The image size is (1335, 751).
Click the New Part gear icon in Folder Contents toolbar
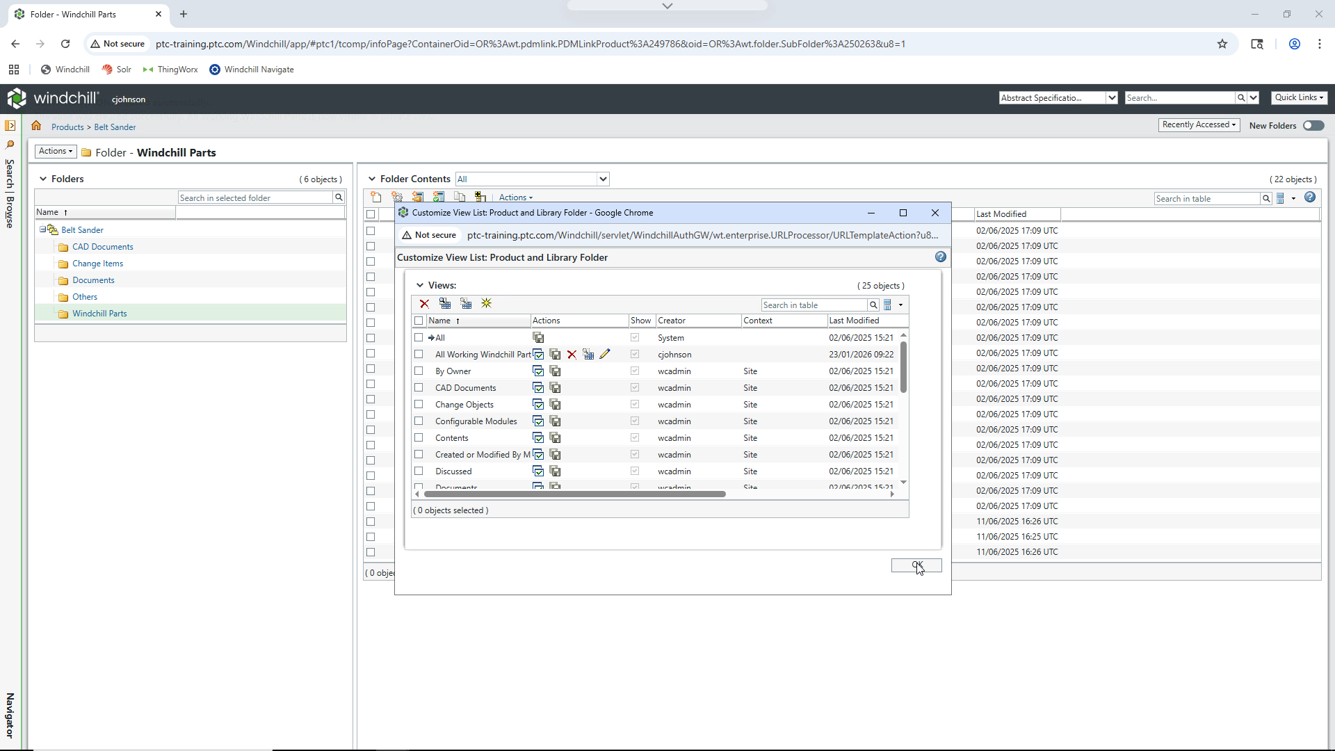(397, 197)
